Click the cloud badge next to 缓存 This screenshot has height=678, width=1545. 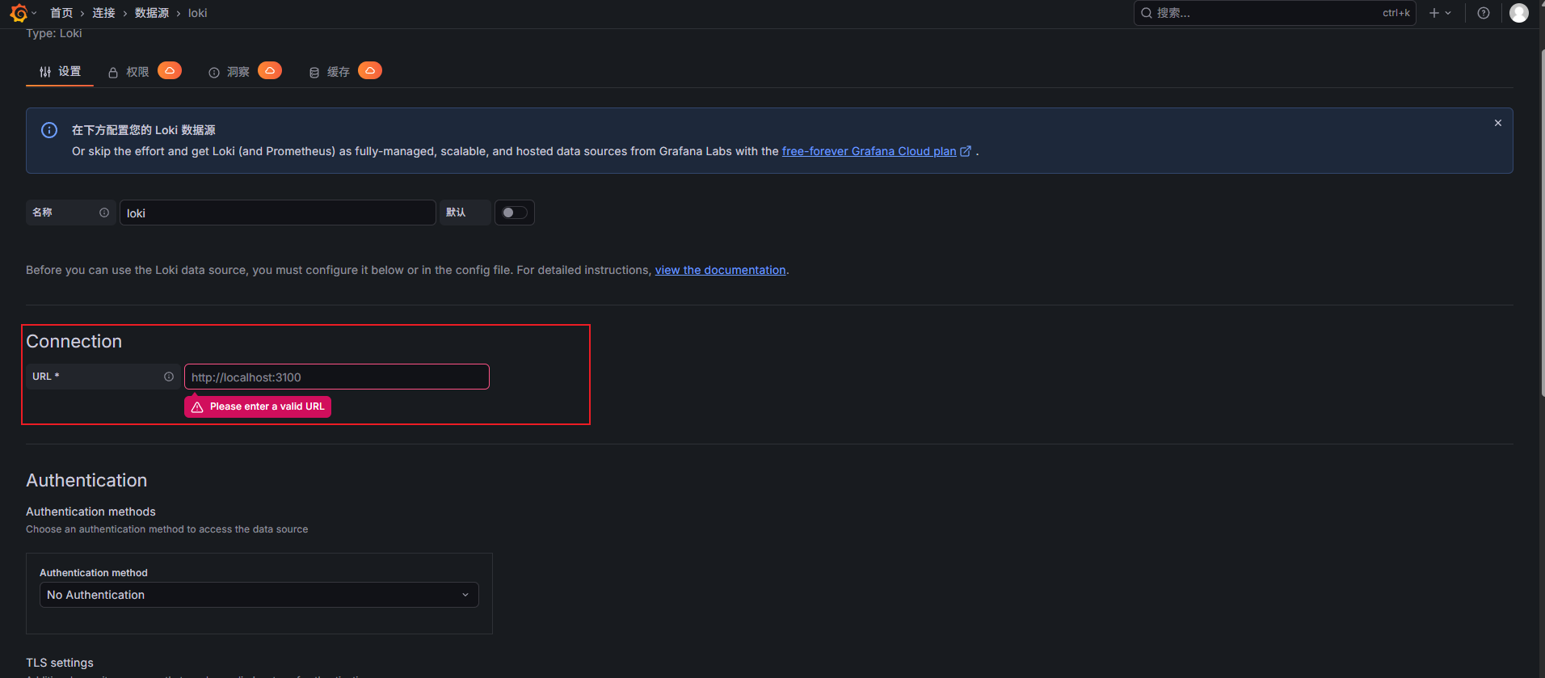(370, 71)
